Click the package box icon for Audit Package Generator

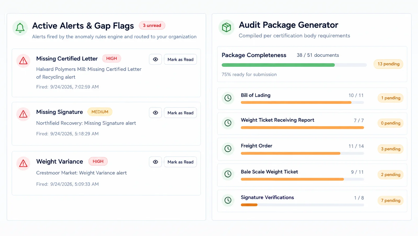tap(226, 27)
